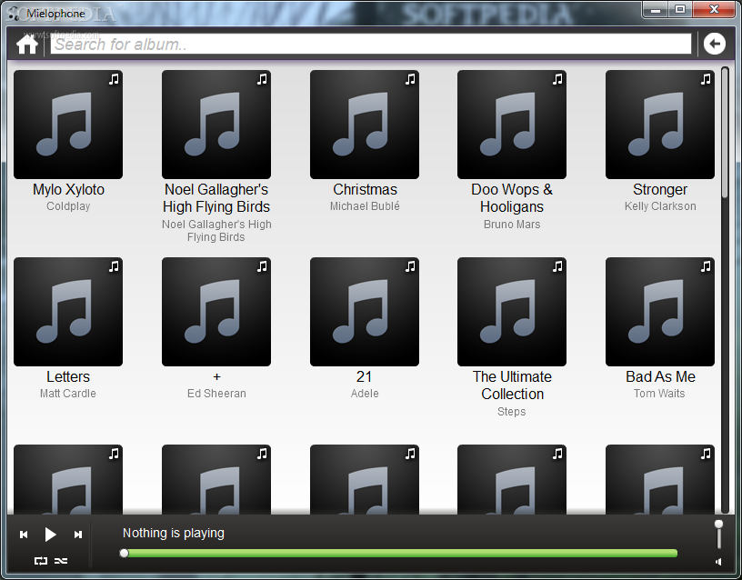Viewport: 742px width, 580px height.
Task: Open the Mylo Xyloto album cover
Action: (68, 125)
